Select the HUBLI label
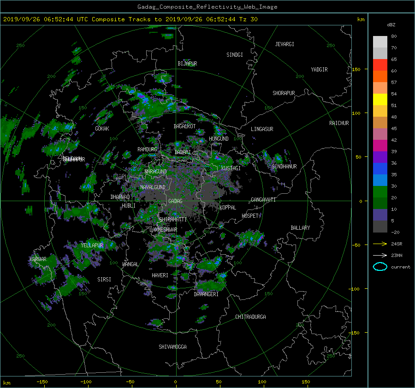415x388 pixels. tap(129, 206)
